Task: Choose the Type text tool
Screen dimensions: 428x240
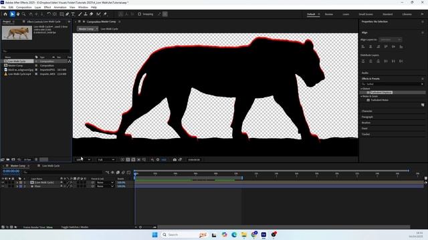Action: 73,14
